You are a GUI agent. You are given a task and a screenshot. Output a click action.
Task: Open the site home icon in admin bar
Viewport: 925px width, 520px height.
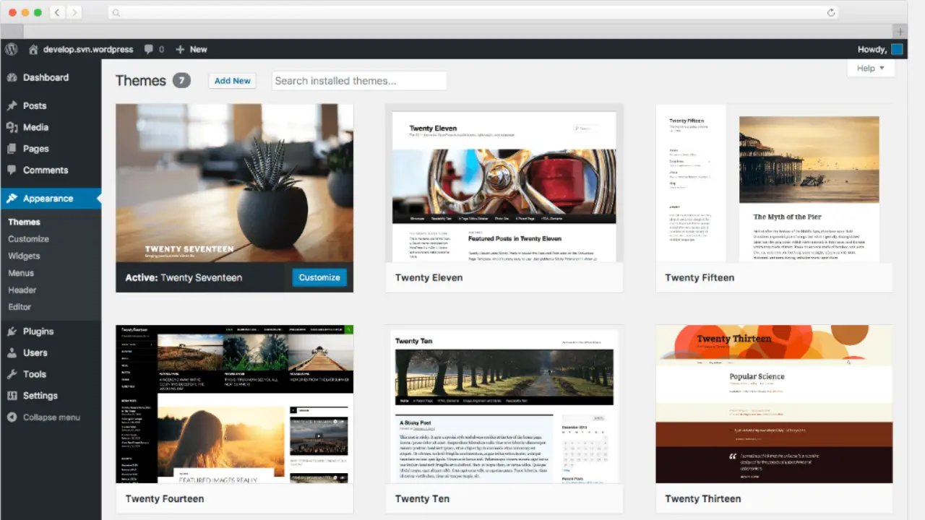click(33, 50)
